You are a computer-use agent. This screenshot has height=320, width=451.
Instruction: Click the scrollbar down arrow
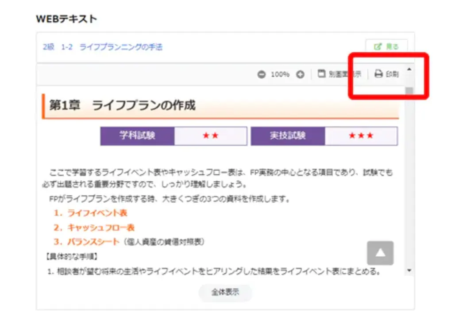tap(409, 270)
